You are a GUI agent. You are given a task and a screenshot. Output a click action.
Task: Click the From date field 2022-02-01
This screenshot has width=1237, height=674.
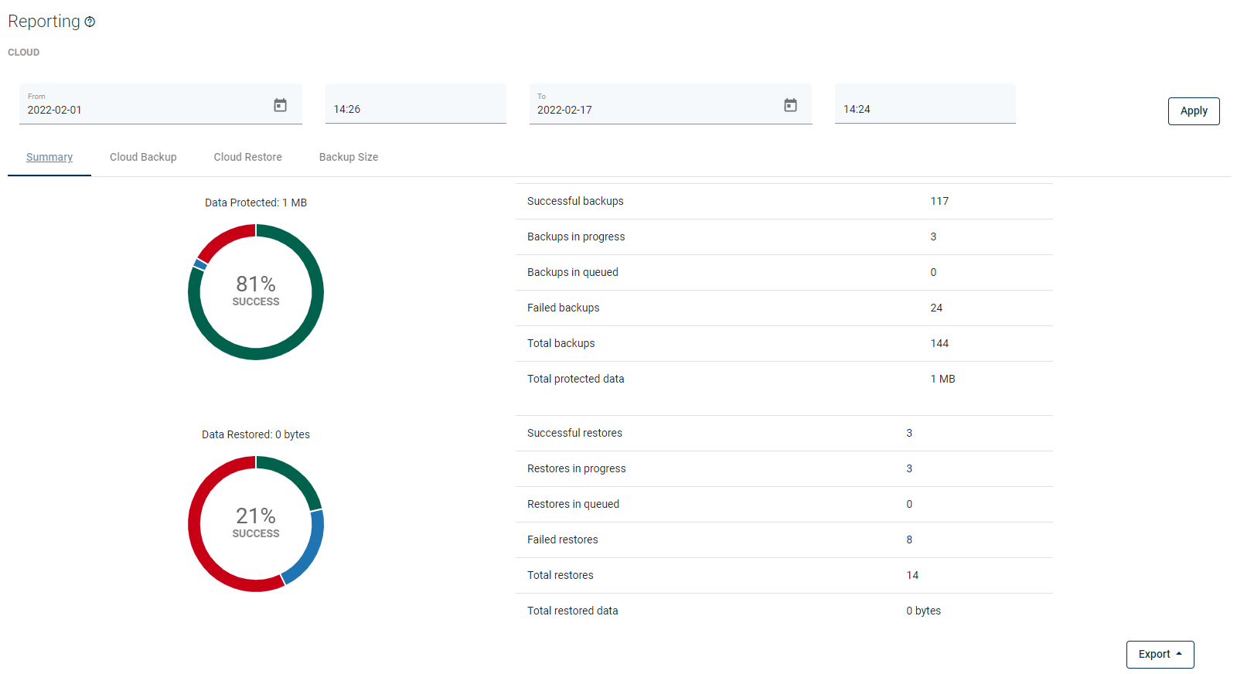[x=139, y=110]
